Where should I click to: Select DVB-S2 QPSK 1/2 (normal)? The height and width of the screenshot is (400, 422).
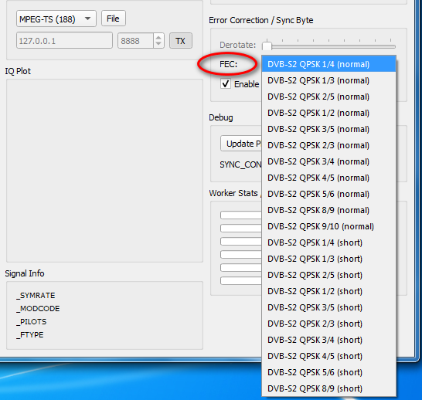coord(328,113)
